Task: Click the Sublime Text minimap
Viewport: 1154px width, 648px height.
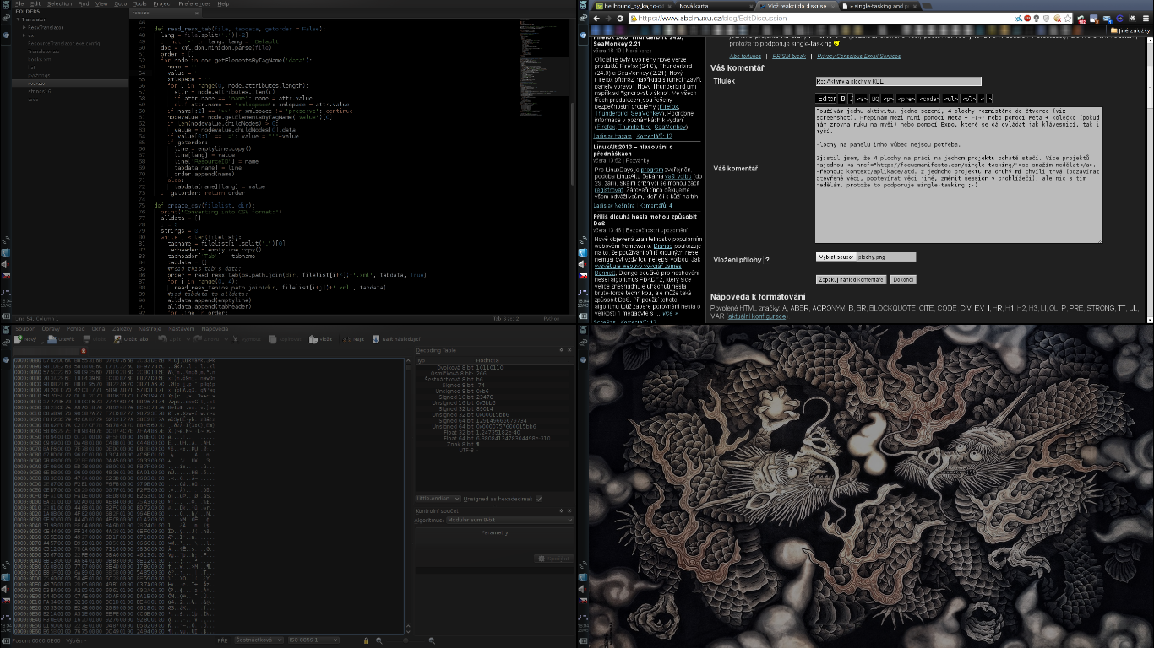Action: 545,67
